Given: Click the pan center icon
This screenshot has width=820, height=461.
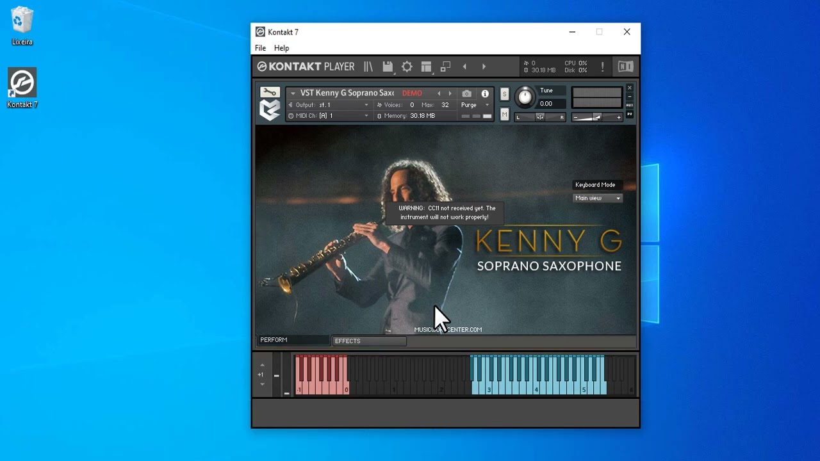Looking at the screenshot, I should (x=540, y=117).
